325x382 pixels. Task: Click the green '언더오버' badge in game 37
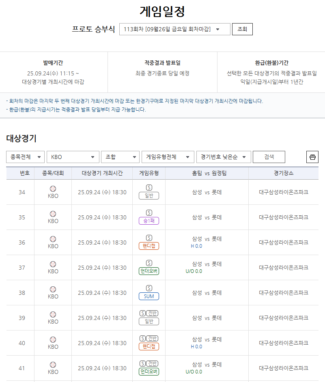click(x=148, y=271)
